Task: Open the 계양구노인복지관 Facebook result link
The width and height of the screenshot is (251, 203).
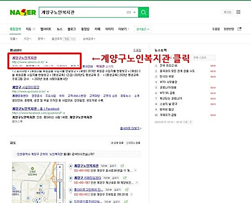Action: (36, 109)
